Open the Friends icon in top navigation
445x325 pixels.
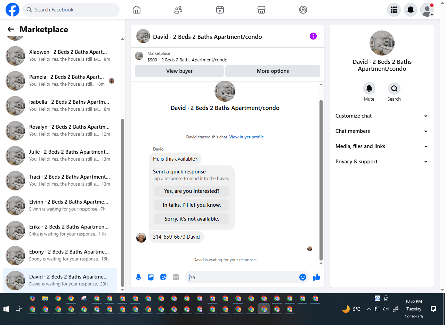(x=178, y=10)
